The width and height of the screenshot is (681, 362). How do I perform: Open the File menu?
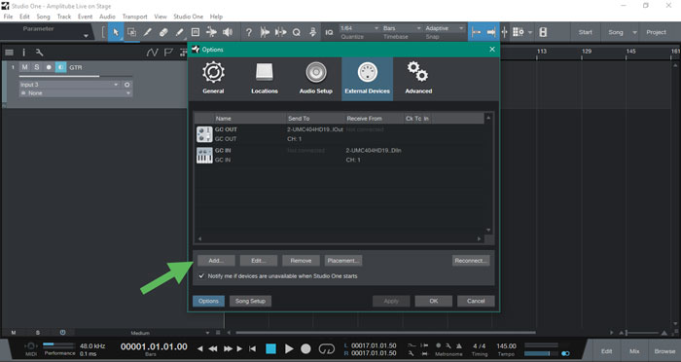pos(8,17)
